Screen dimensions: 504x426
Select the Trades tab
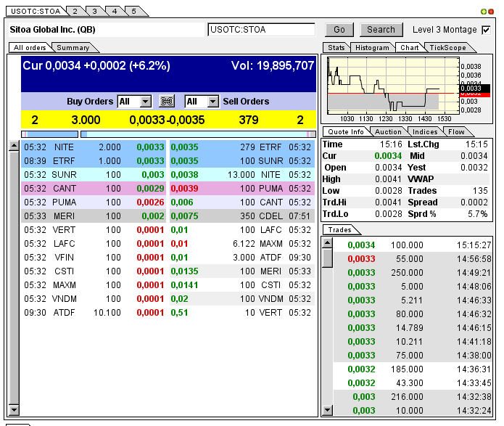[x=340, y=230]
